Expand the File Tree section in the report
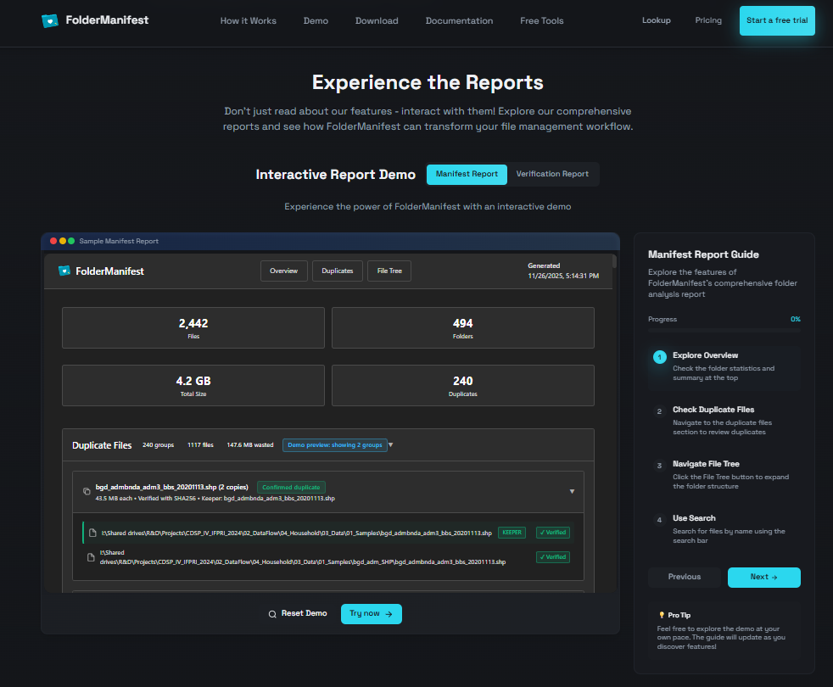The width and height of the screenshot is (833, 687). pos(389,271)
